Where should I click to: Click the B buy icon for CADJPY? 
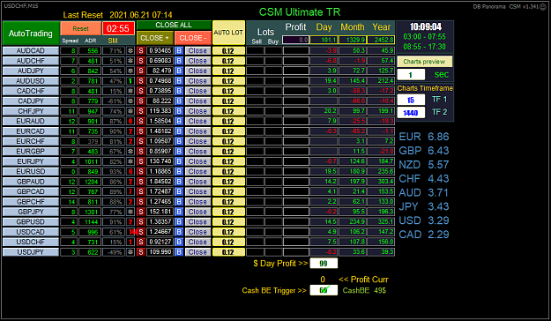click(179, 101)
